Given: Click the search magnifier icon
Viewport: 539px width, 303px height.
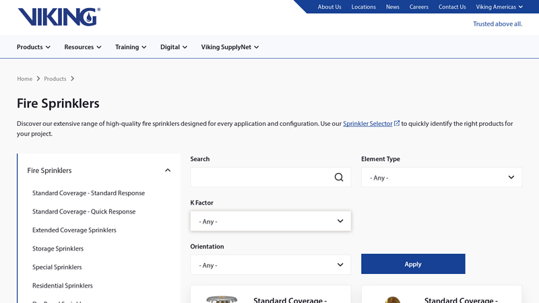Looking at the screenshot, I should (339, 177).
